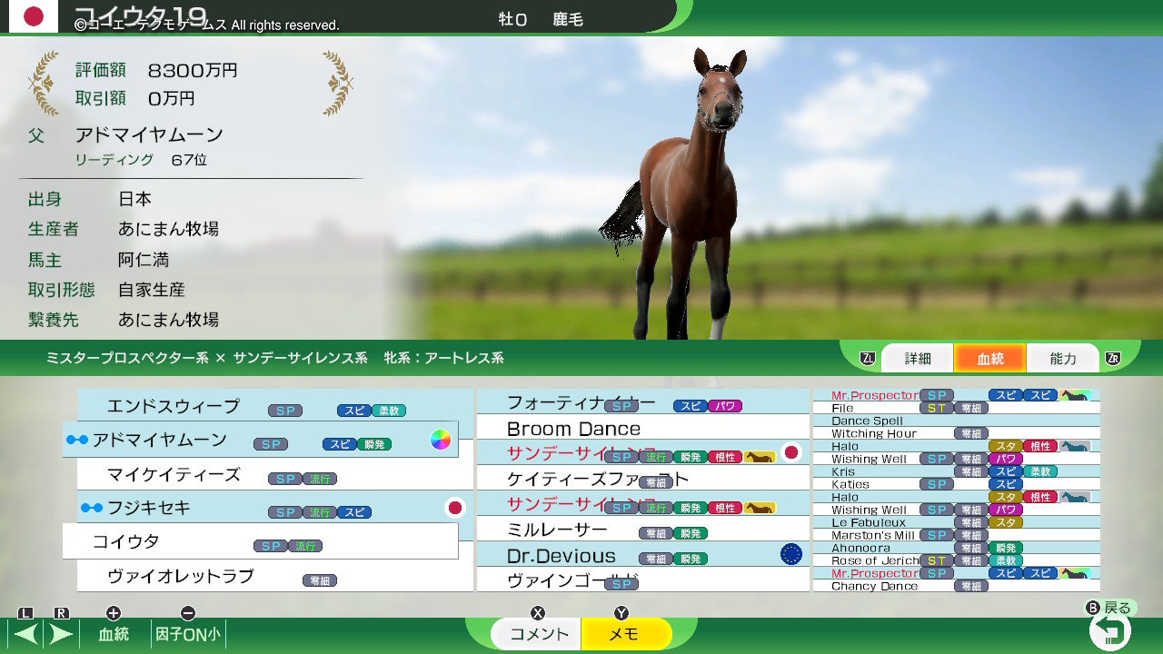This screenshot has width=1163, height=654.
Task: Click the パワ factor badge on フォーティナイナー
Action: pos(724,406)
